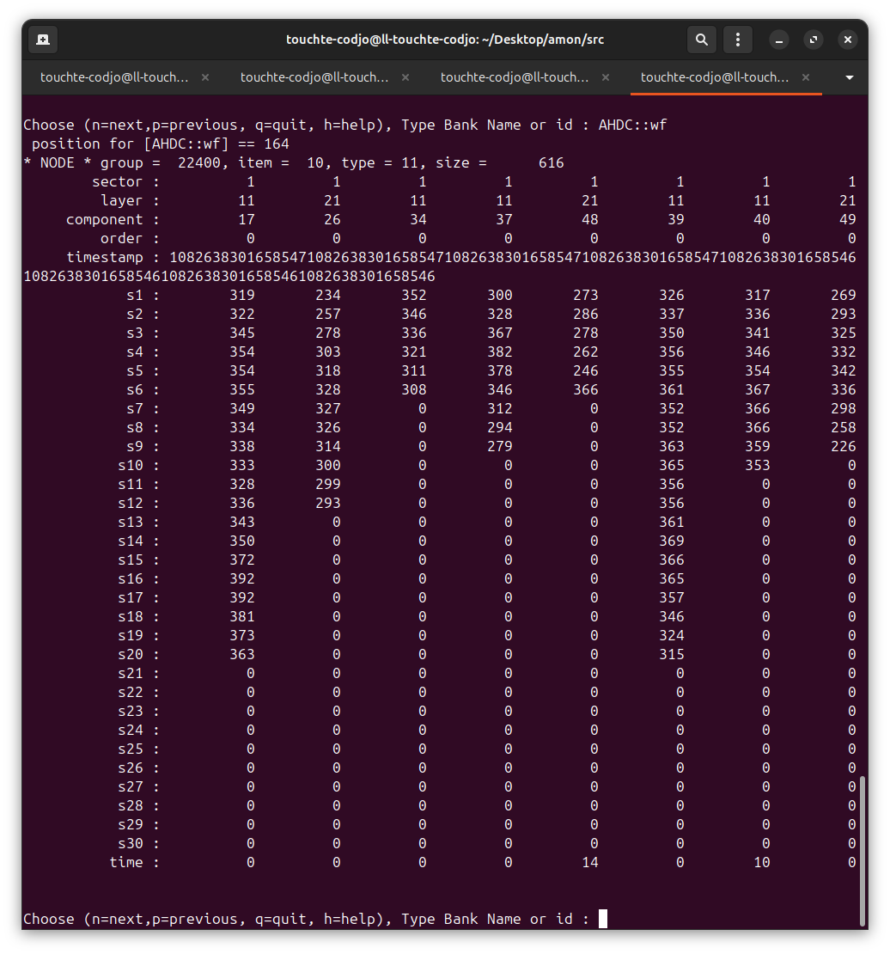
Task: Click the "s1" row label
Action: (135, 295)
